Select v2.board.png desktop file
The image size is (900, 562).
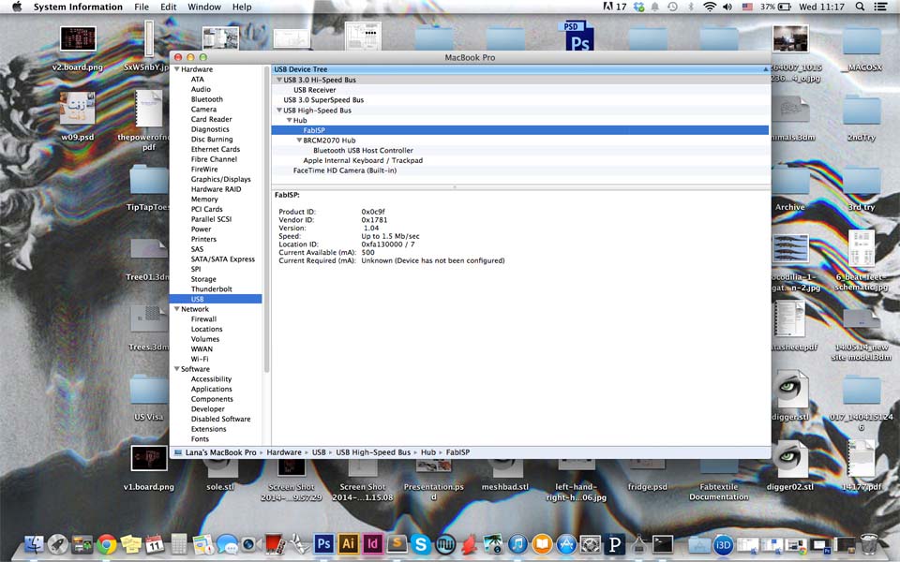click(x=78, y=49)
